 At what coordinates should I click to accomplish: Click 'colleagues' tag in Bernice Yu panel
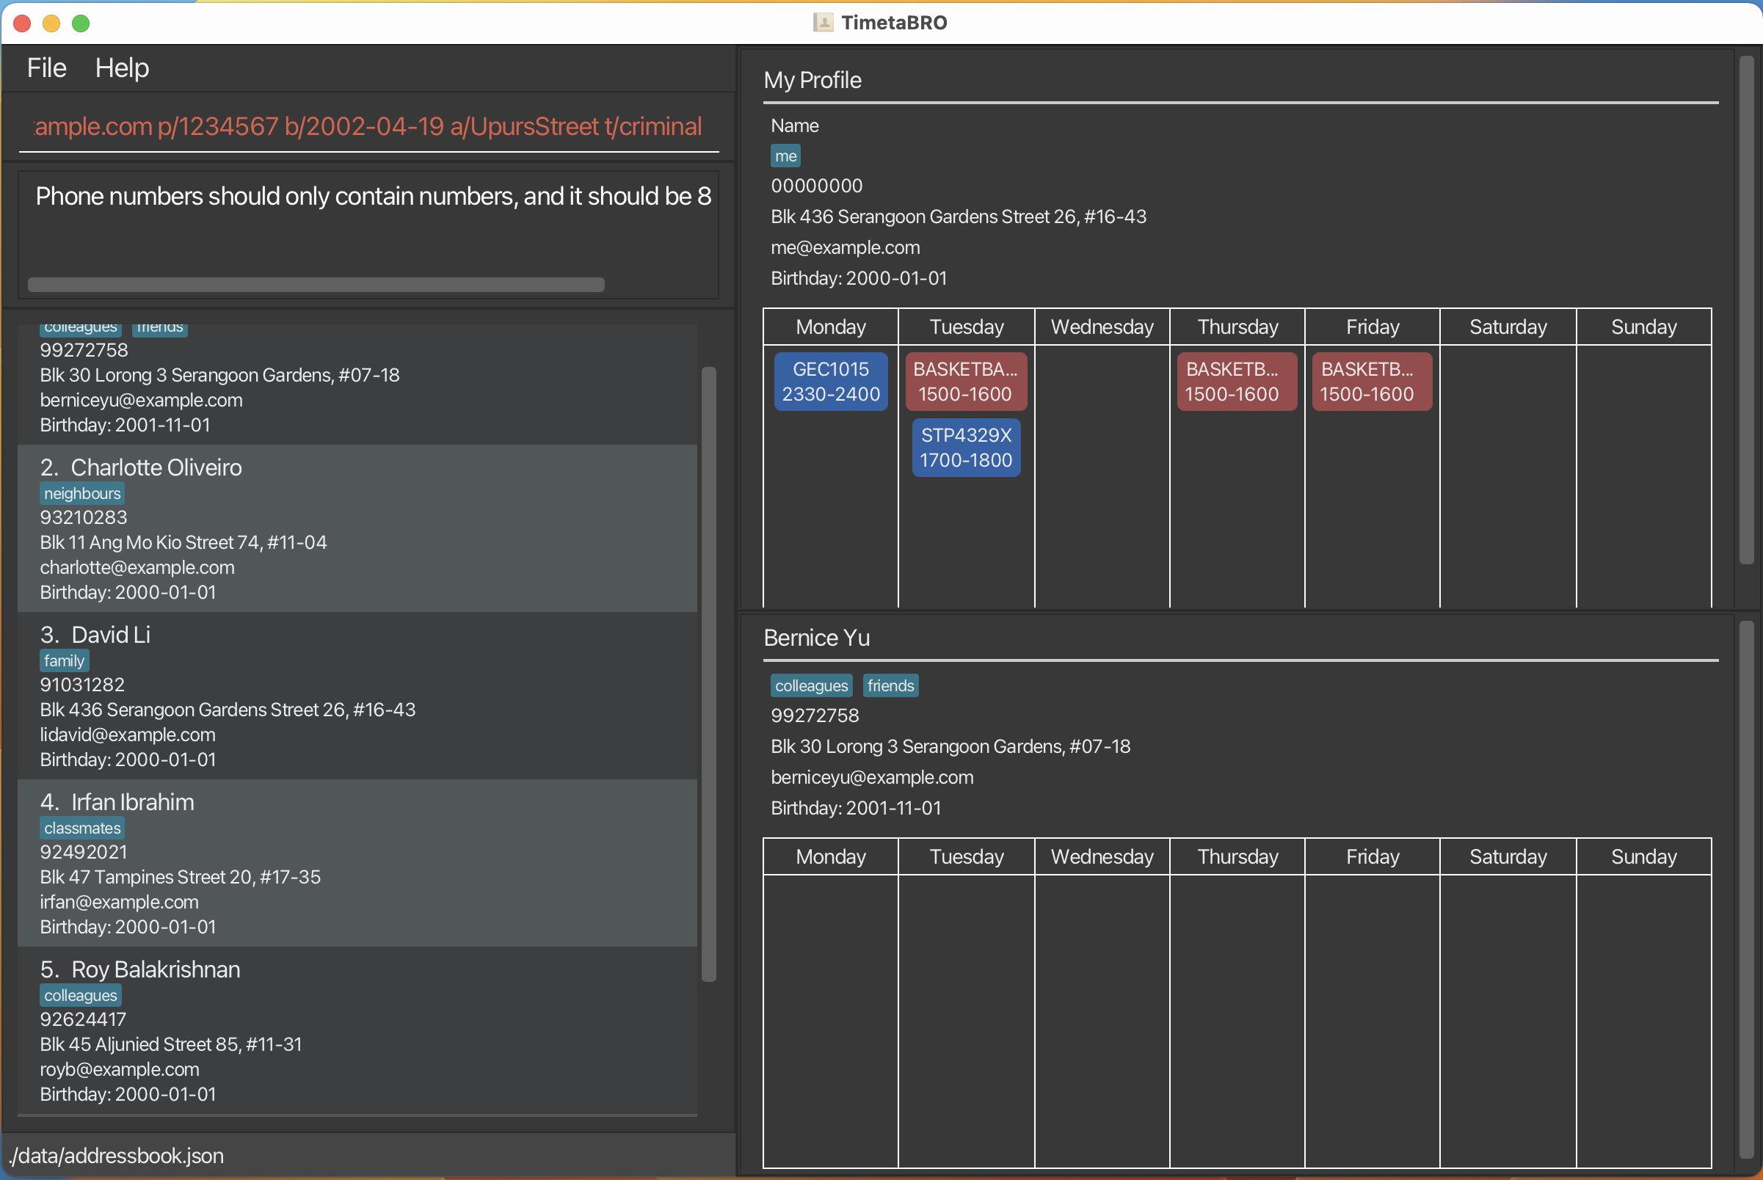tap(811, 685)
